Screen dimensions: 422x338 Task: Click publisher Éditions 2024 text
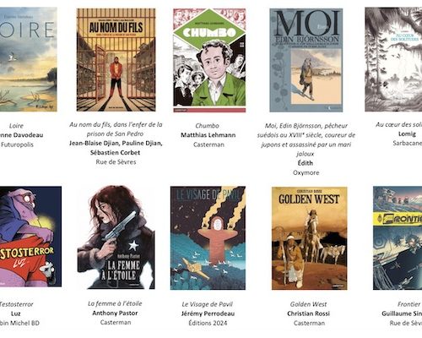pos(208,323)
